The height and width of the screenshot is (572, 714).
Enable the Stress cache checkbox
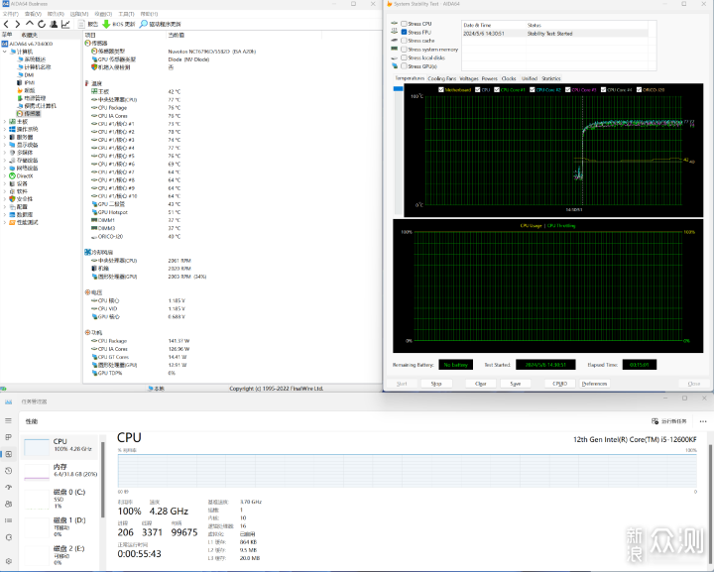click(404, 41)
